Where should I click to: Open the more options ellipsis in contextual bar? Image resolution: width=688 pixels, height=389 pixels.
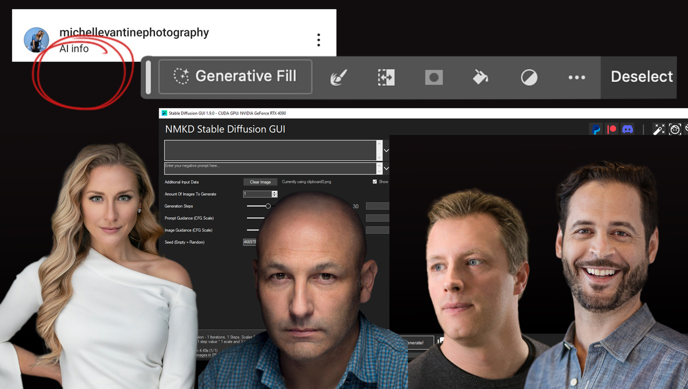(576, 78)
